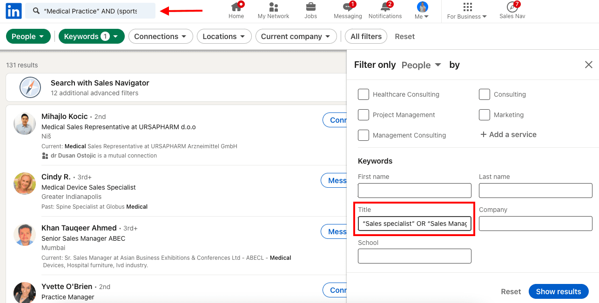The width and height of the screenshot is (599, 303).
Task: Click the Sales Navigator compass icon
Action: pos(30,87)
